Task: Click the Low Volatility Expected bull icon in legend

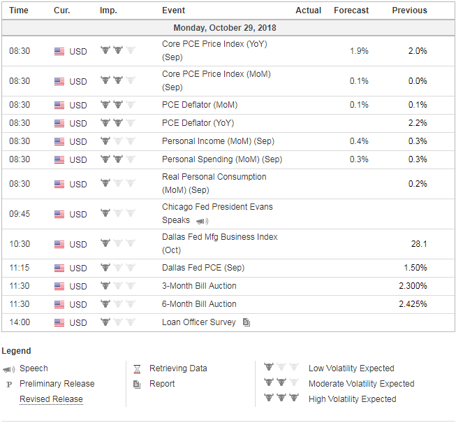Action: (x=281, y=368)
